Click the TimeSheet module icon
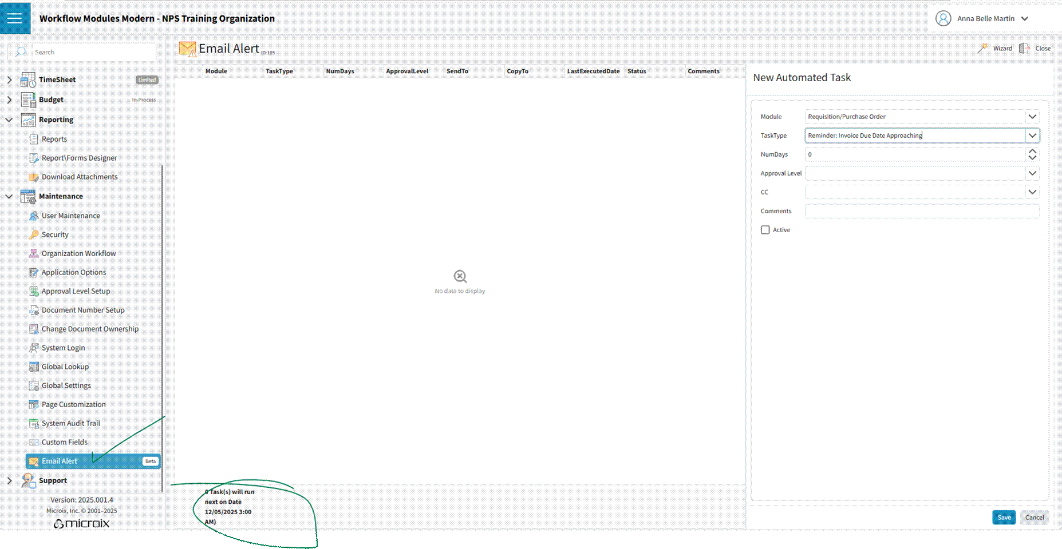Screen dimensions: 1062x549 [28, 80]
